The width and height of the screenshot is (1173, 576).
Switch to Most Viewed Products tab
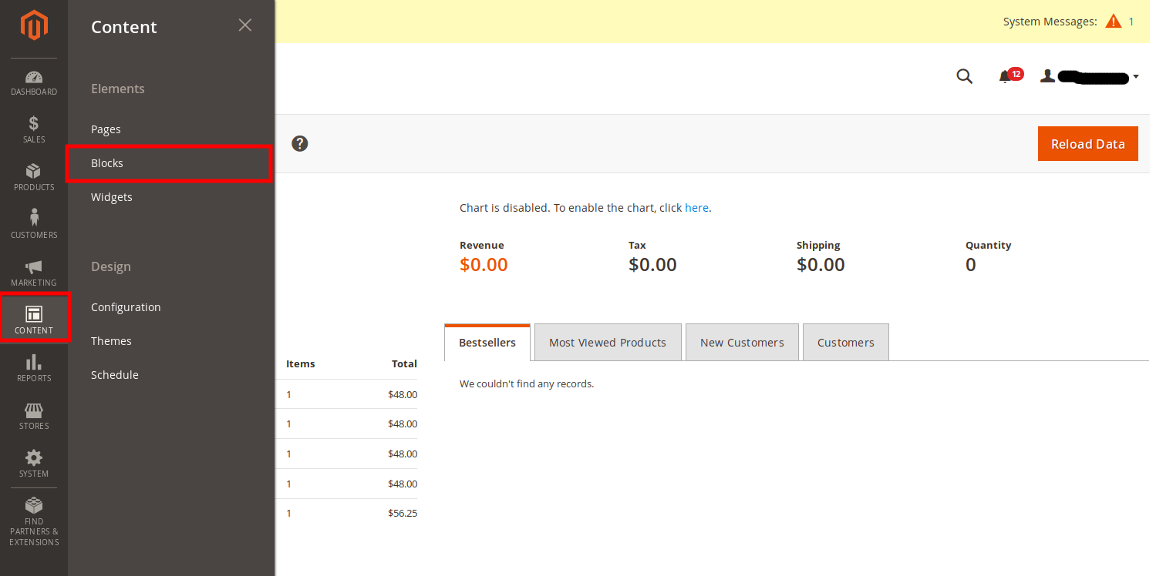[x=608, y=343]
